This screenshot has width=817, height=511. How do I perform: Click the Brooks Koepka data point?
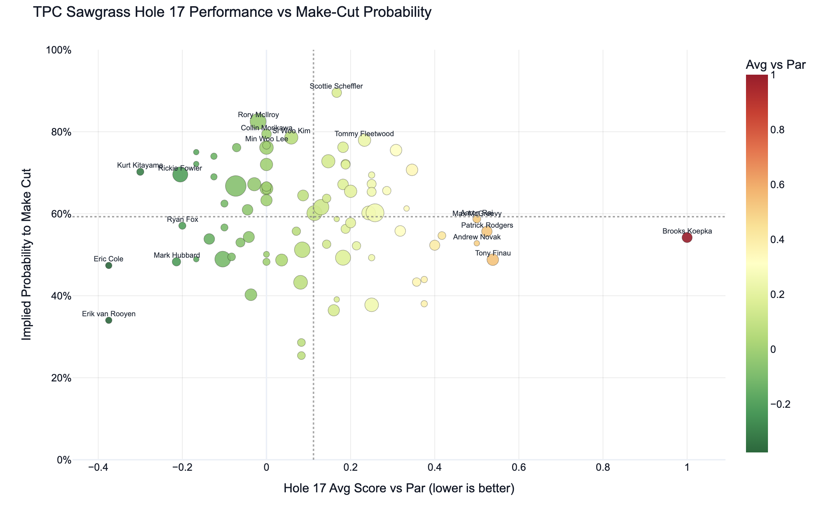pos(687,238)
